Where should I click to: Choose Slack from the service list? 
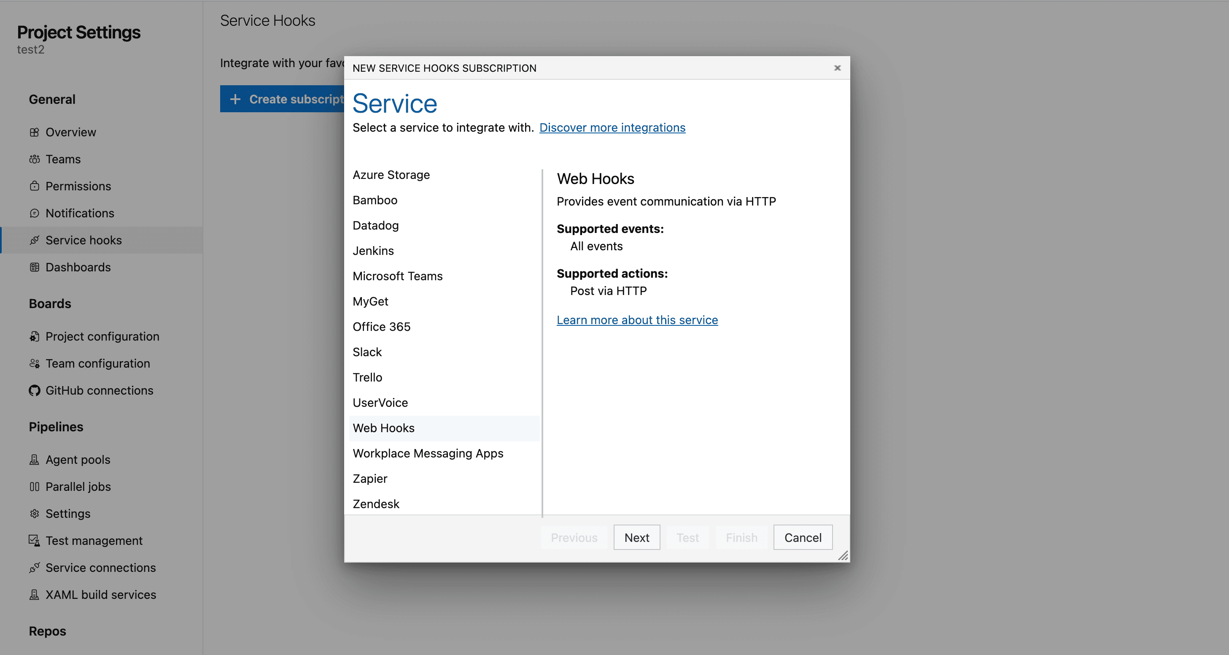point(367,352)
